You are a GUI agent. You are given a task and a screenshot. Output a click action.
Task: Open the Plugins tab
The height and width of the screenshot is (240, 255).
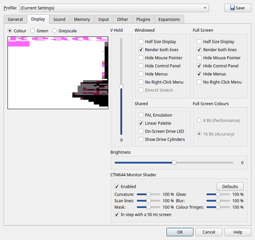pos(143,19)
